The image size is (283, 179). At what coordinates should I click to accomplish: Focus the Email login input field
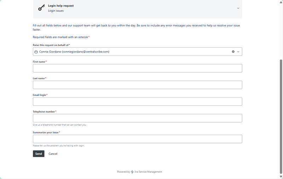[x=137, y=102]
